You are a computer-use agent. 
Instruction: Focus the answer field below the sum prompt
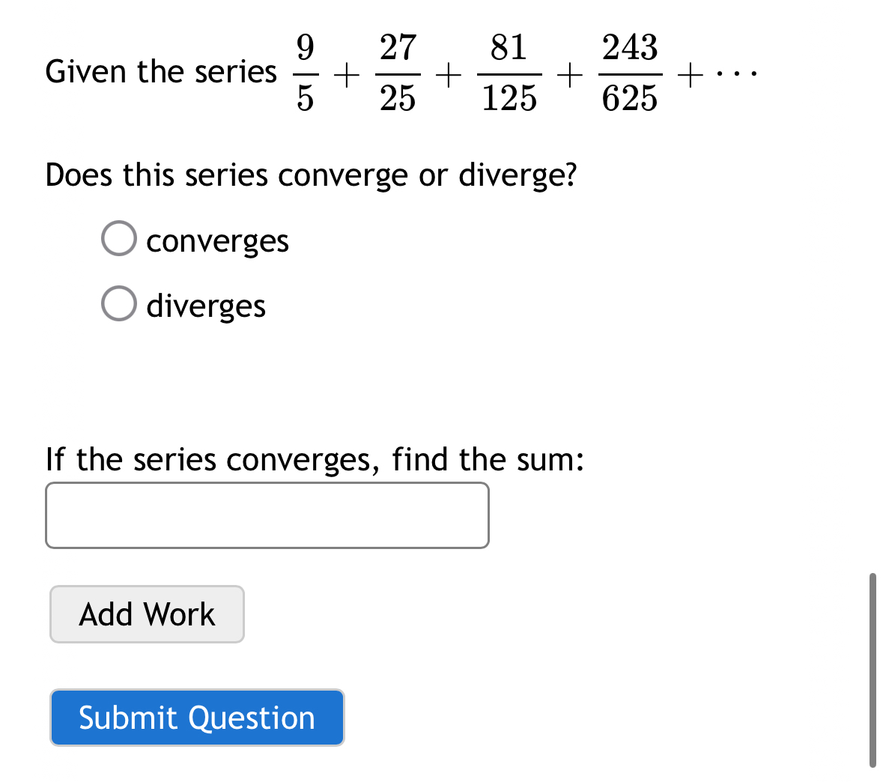267,515
